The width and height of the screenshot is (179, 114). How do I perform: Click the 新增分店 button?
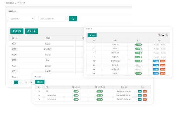tap(17, 31)
